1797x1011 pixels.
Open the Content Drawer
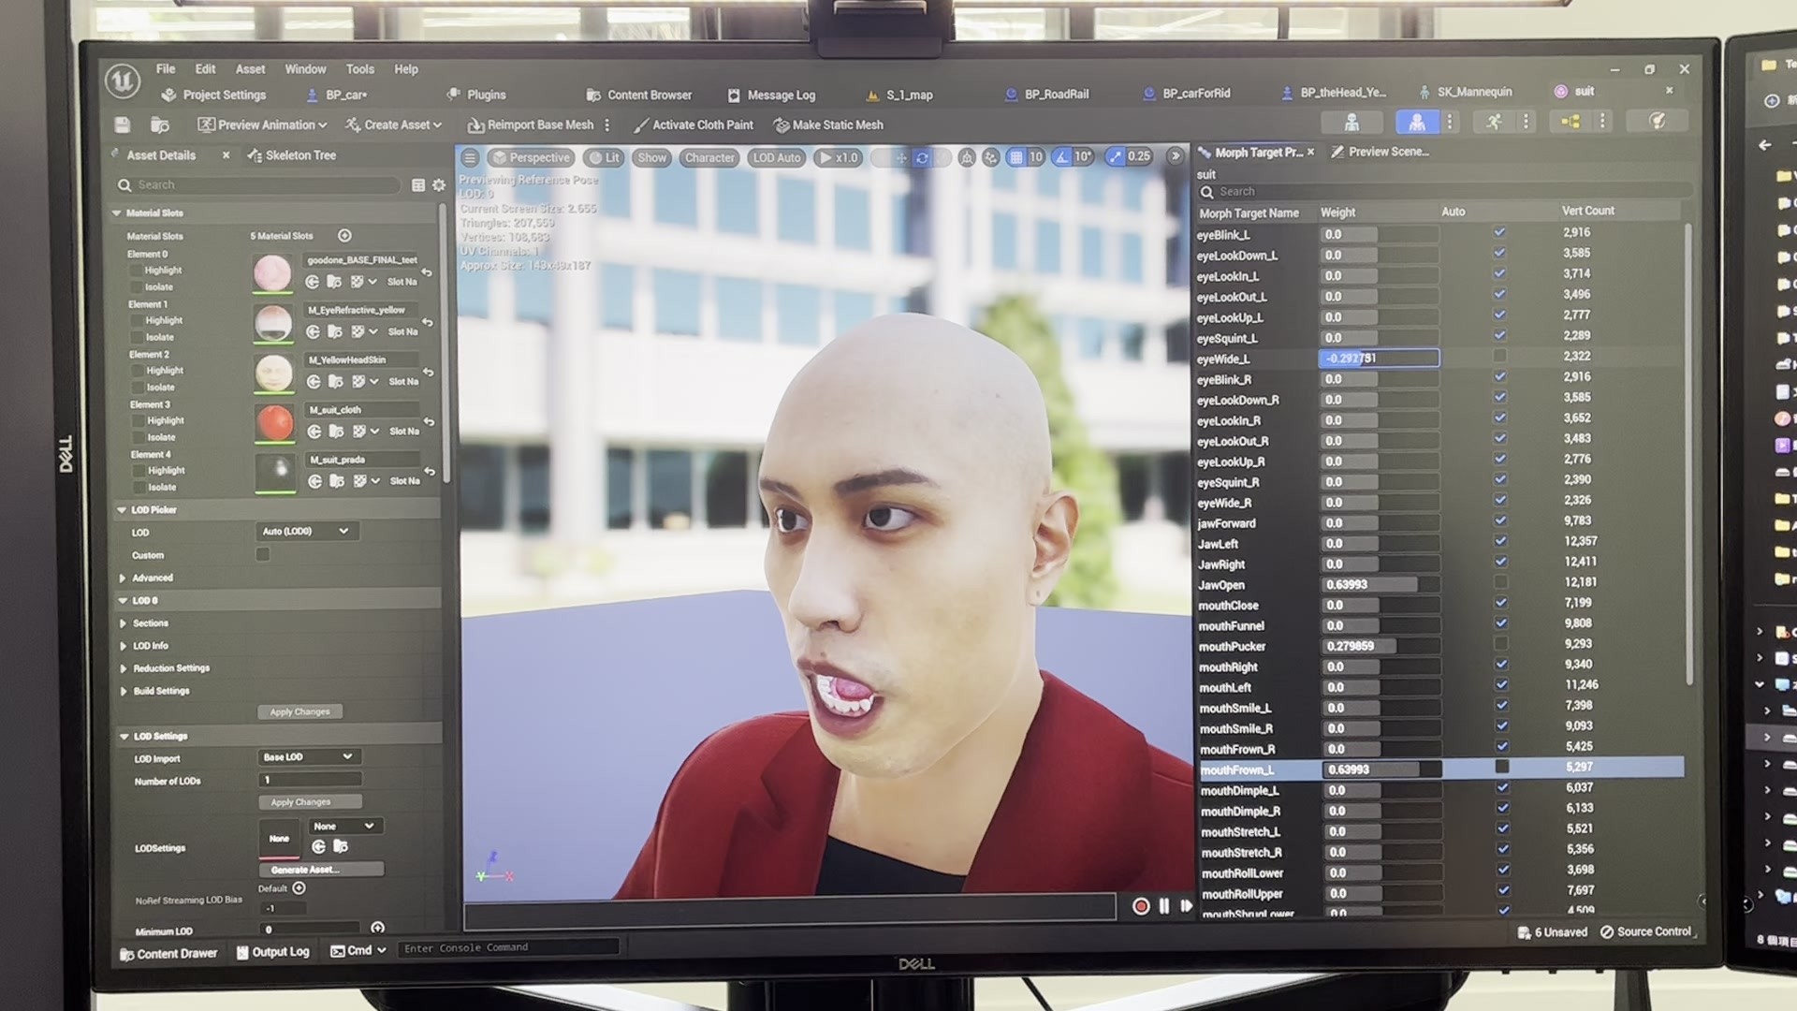pyautogui.click(x=168, y=954)
